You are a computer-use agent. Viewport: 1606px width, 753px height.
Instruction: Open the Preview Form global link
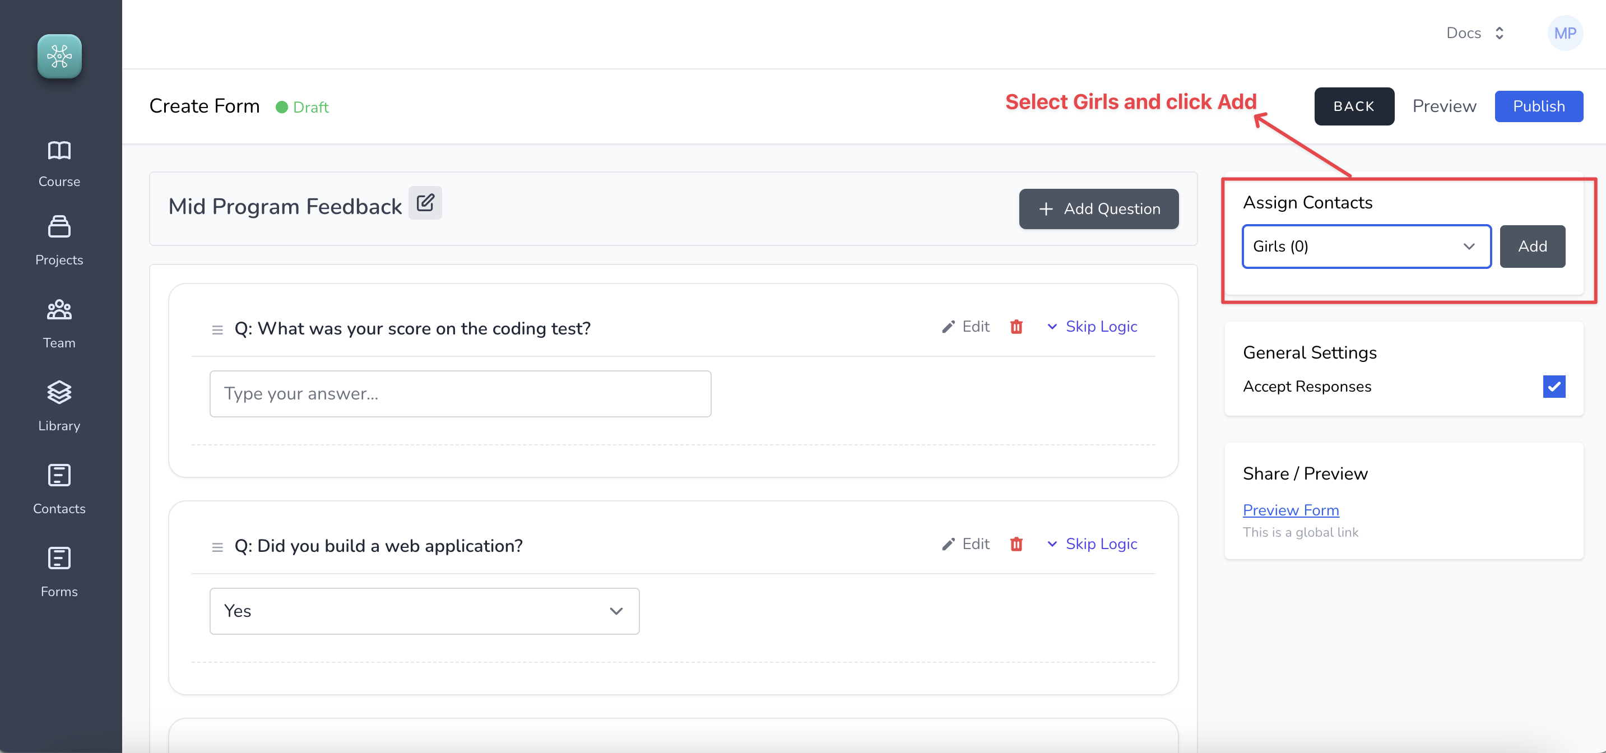1291,510
